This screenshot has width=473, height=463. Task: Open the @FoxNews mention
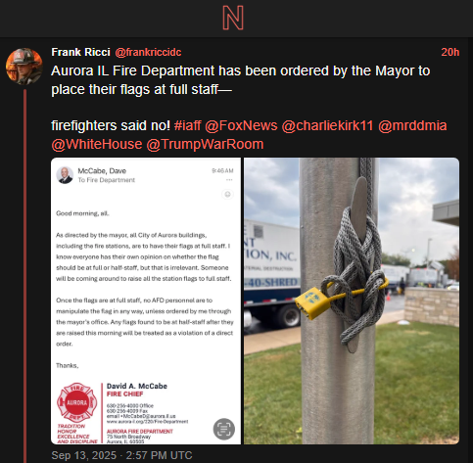point(241,125)
